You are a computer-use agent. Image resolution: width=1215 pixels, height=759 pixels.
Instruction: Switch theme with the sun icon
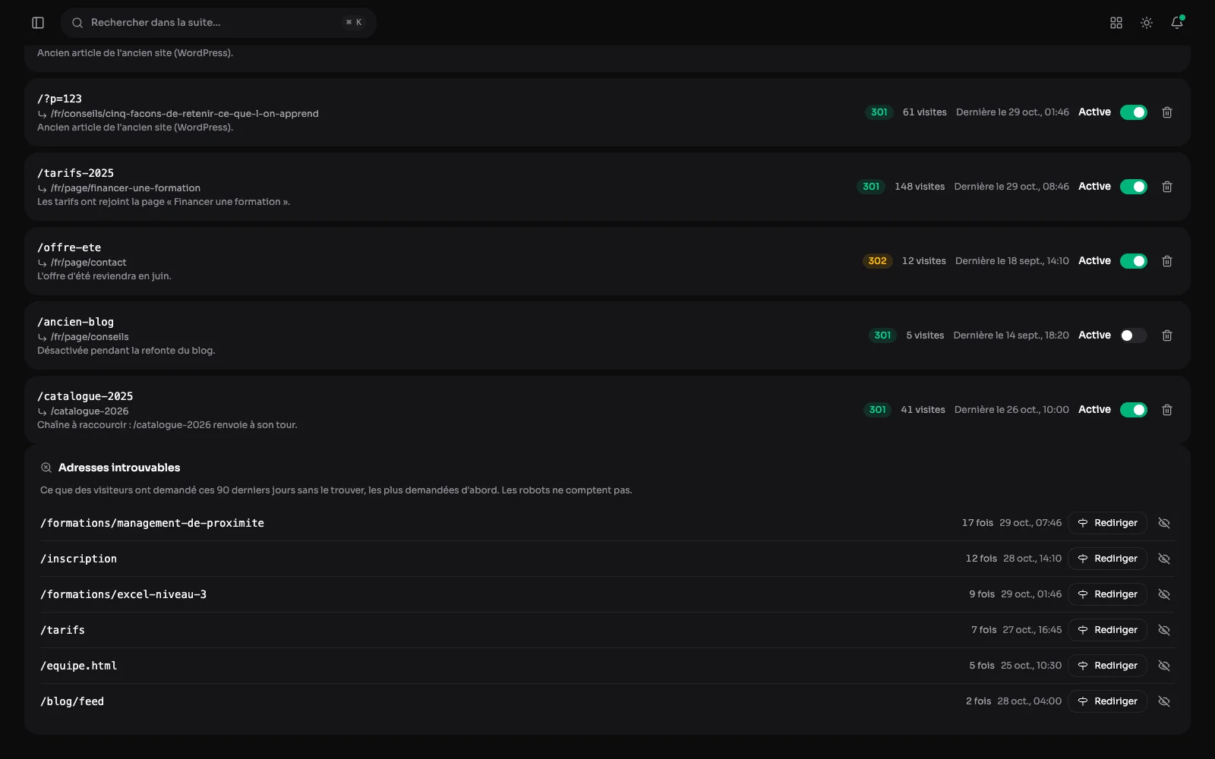click(1147, 23)
